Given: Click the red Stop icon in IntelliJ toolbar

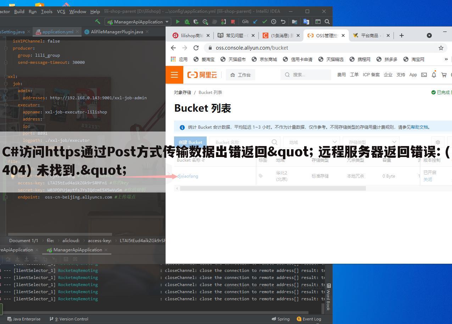Looking at the screenshot, I should [233, 22].
